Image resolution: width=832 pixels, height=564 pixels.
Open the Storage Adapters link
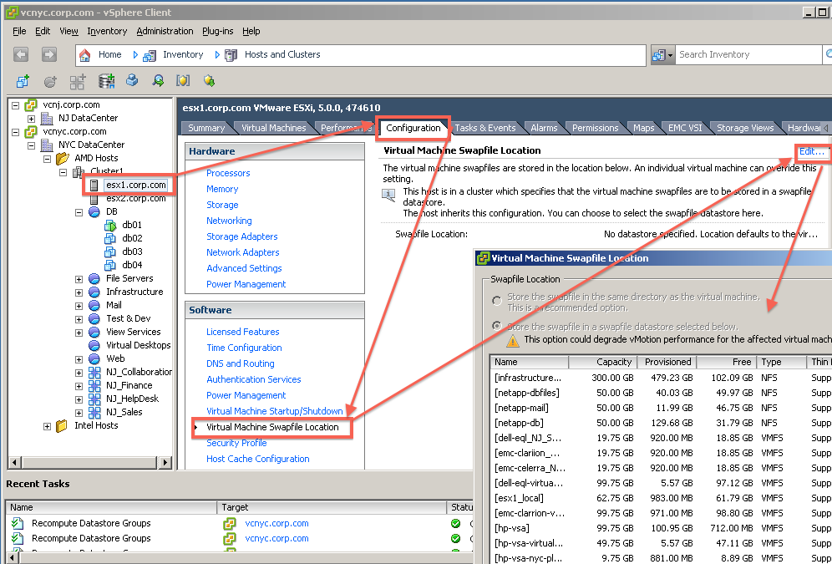tap(242, 236)
